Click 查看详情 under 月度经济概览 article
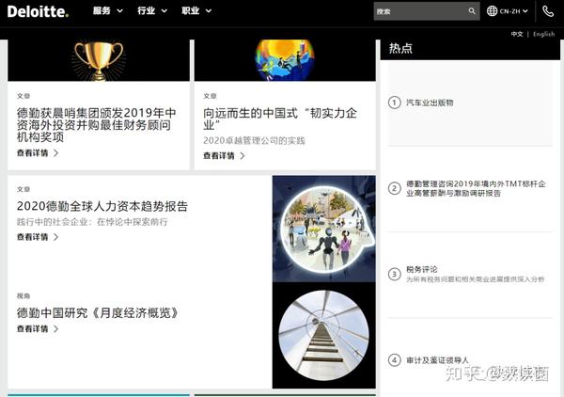The width and height of the screenshot is (564, 397). coord(38,328)
